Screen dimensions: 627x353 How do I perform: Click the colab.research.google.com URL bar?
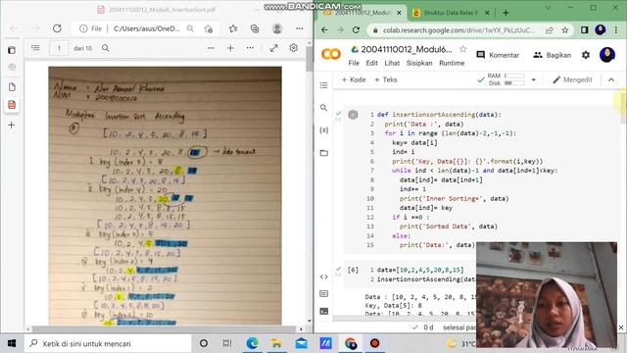pos(458,30)
